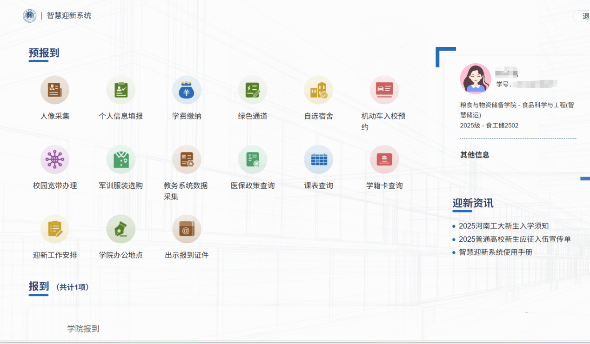The width and height of the screenshot is (590, 344).
Task: Open the 迎新工作安排 orientation schedule icon
Action: tap(54, 229)
